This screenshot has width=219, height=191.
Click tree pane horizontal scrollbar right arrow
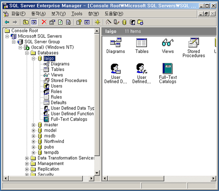(91, 178)
